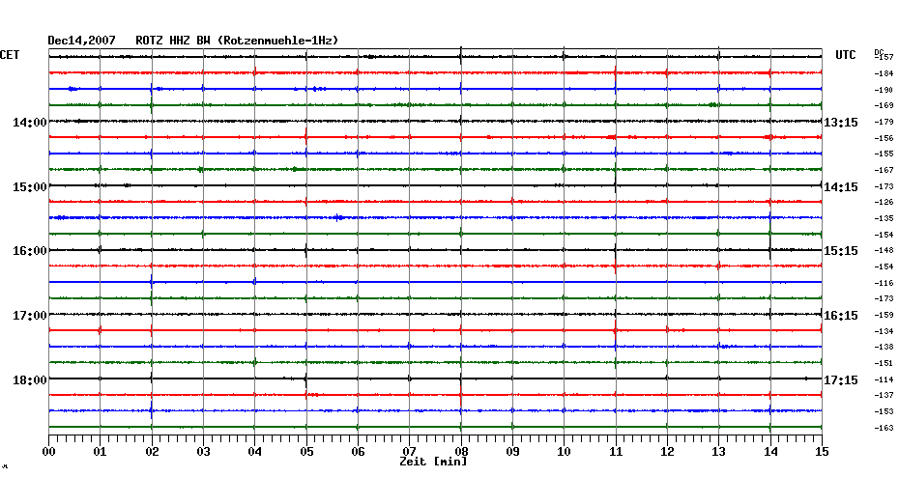Click minute label 03 on the time axis
Image resolution: width=899 pixels, height=477 pixels.
click(x=204, y=452)
